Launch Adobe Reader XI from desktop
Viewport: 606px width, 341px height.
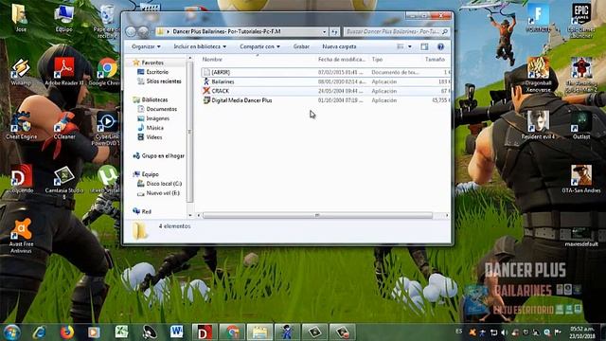[64, 71]
